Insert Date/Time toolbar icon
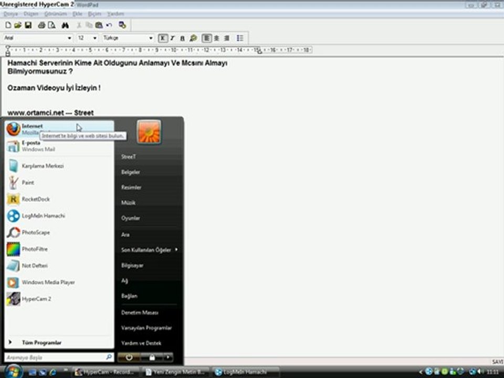Viewport: 504px width, 378px height. tap(122, 25)
